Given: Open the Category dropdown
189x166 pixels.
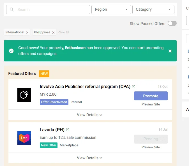Looking at the screenshot, I should pos(153,10).
